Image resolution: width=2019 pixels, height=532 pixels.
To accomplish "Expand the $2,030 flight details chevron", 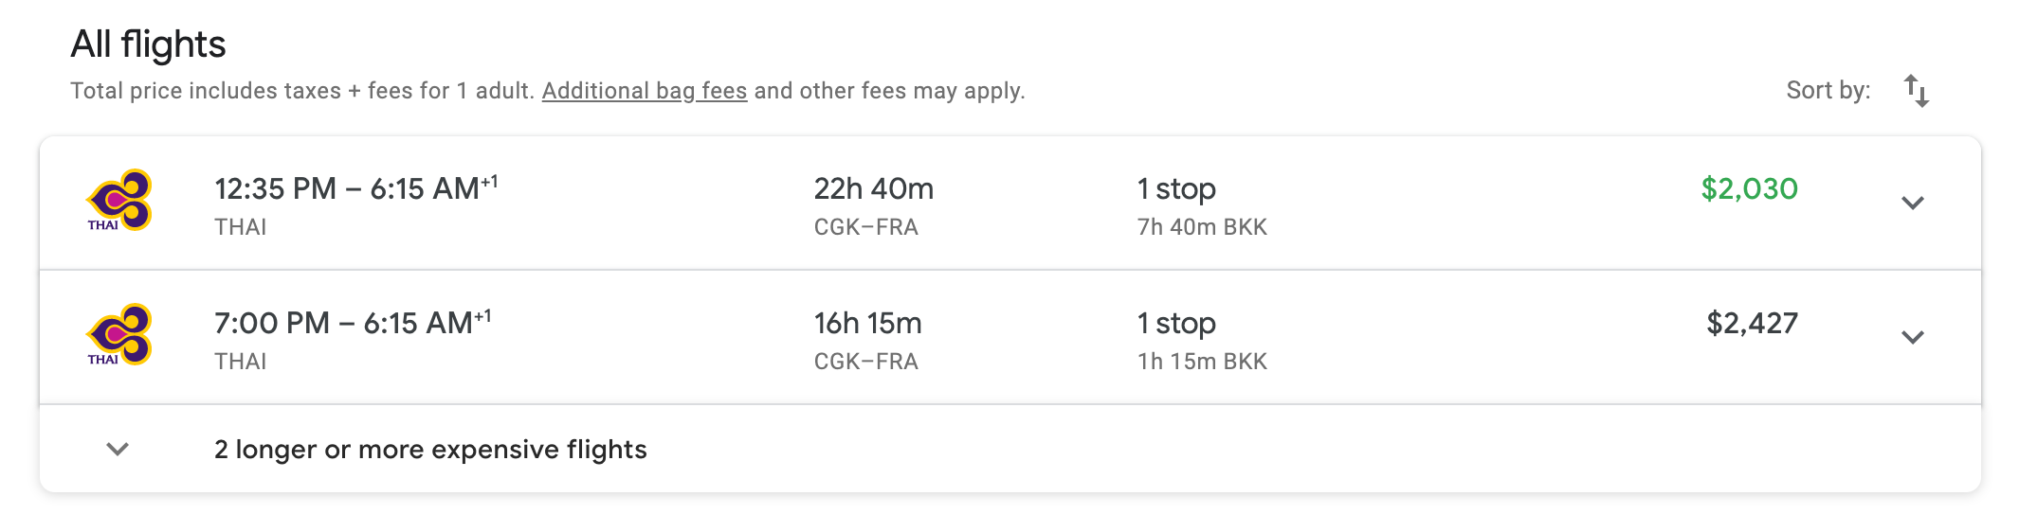I will tap(1912, 203).
